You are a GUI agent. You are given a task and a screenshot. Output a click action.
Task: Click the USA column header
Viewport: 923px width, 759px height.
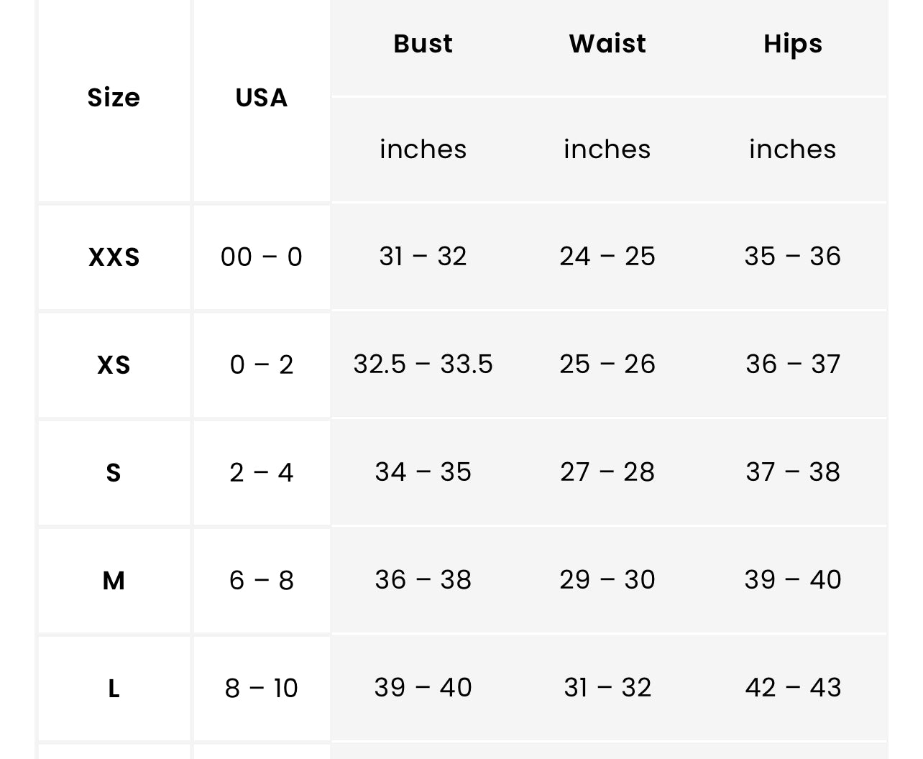point(262,98)
